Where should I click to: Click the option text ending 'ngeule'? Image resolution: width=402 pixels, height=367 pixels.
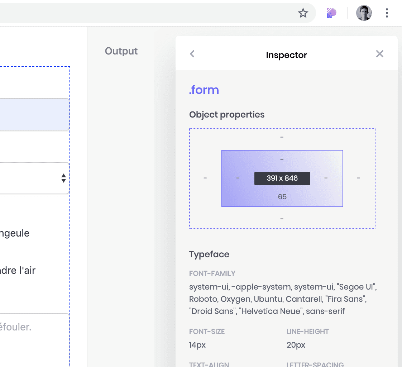pos(15,233)
